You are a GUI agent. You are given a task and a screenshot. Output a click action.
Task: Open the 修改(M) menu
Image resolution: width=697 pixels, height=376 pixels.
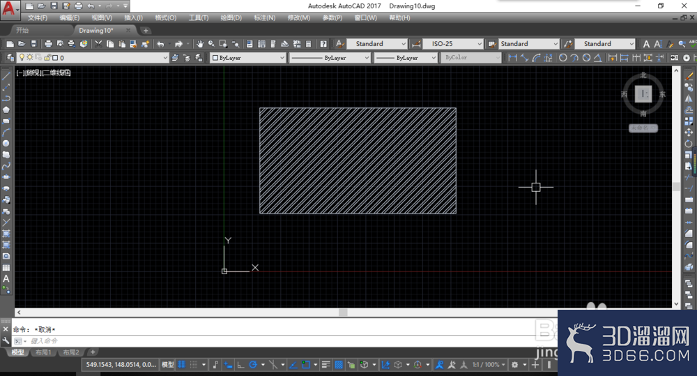tap(299, 18)
